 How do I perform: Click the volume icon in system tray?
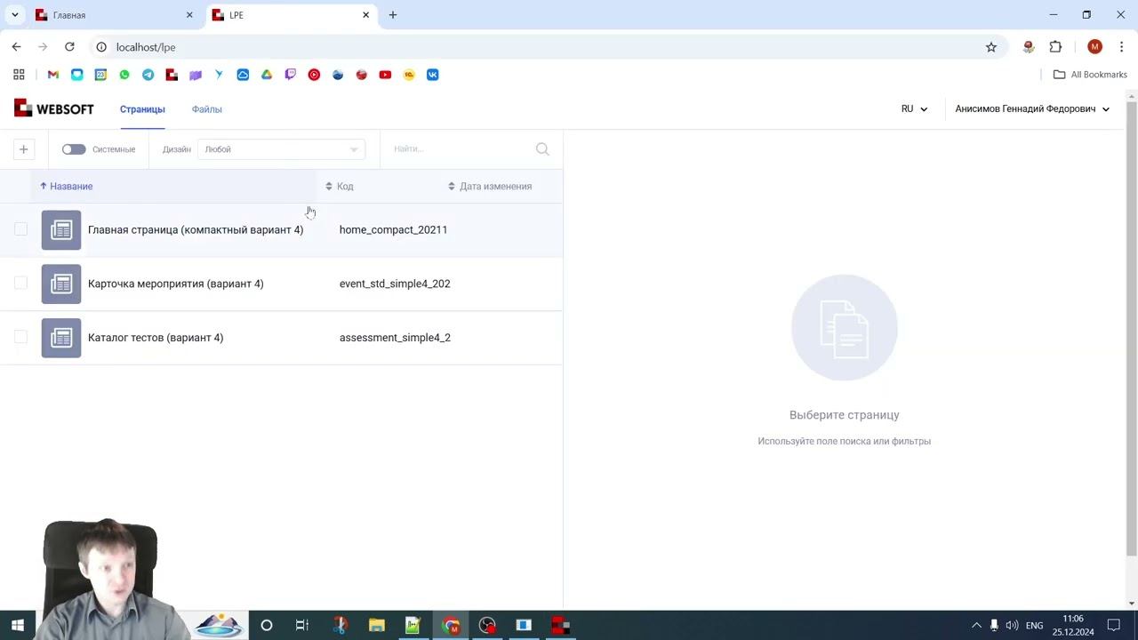1012,626
